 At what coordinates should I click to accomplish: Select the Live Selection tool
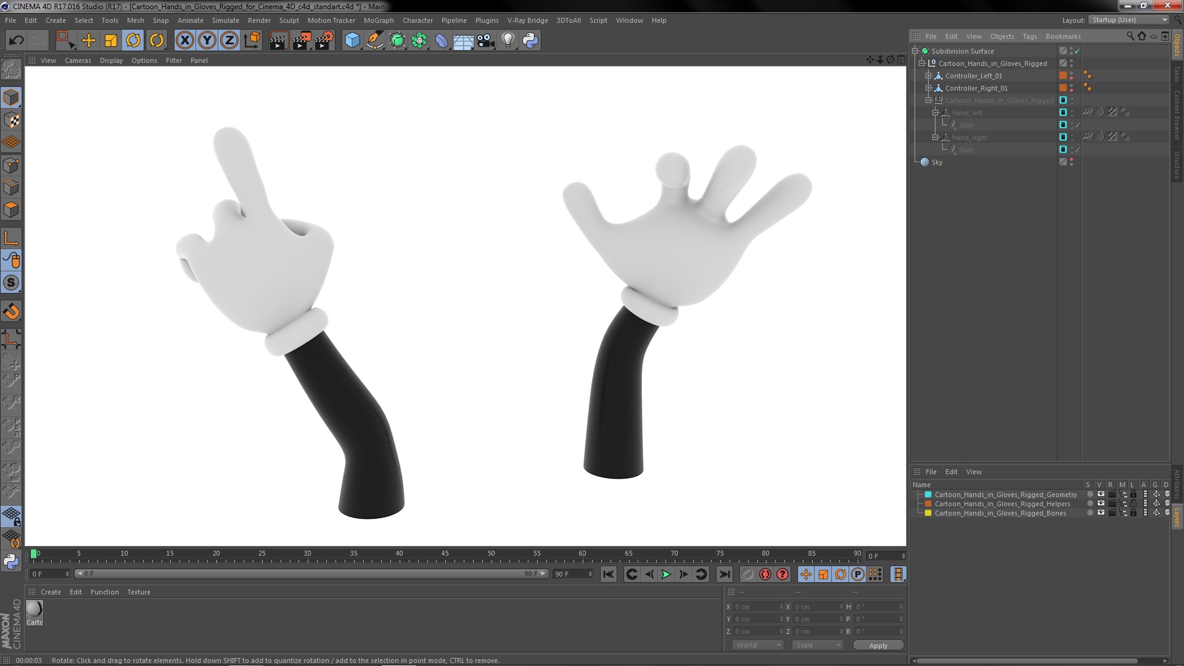[x=65, y=41]
